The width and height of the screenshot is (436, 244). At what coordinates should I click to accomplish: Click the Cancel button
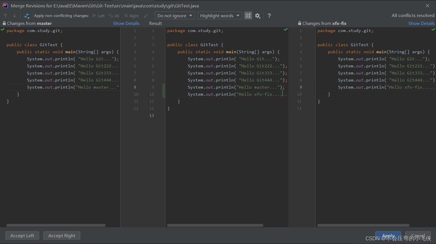[x=418, y=236]
